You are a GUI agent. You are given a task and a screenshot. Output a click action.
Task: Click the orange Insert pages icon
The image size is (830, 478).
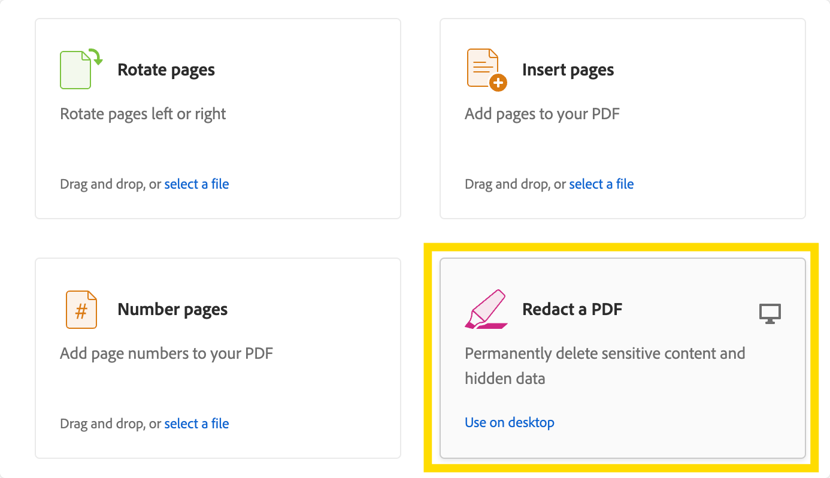[487, 69]
